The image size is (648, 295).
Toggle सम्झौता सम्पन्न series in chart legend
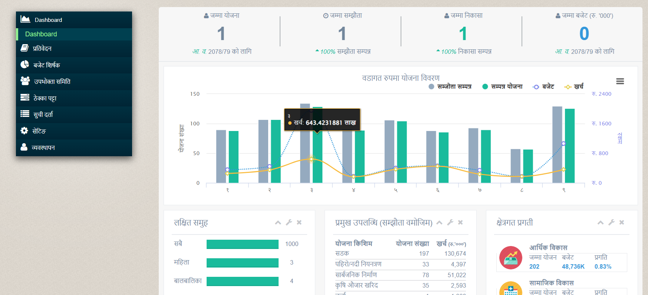[450, 86]
